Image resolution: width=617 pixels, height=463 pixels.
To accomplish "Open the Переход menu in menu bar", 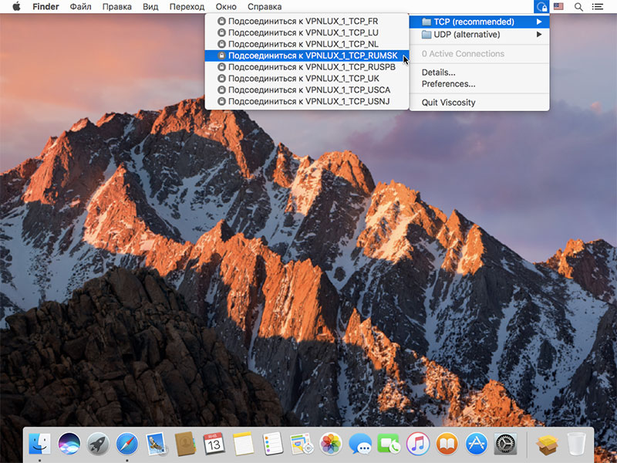I will click(x=187, y=7).
